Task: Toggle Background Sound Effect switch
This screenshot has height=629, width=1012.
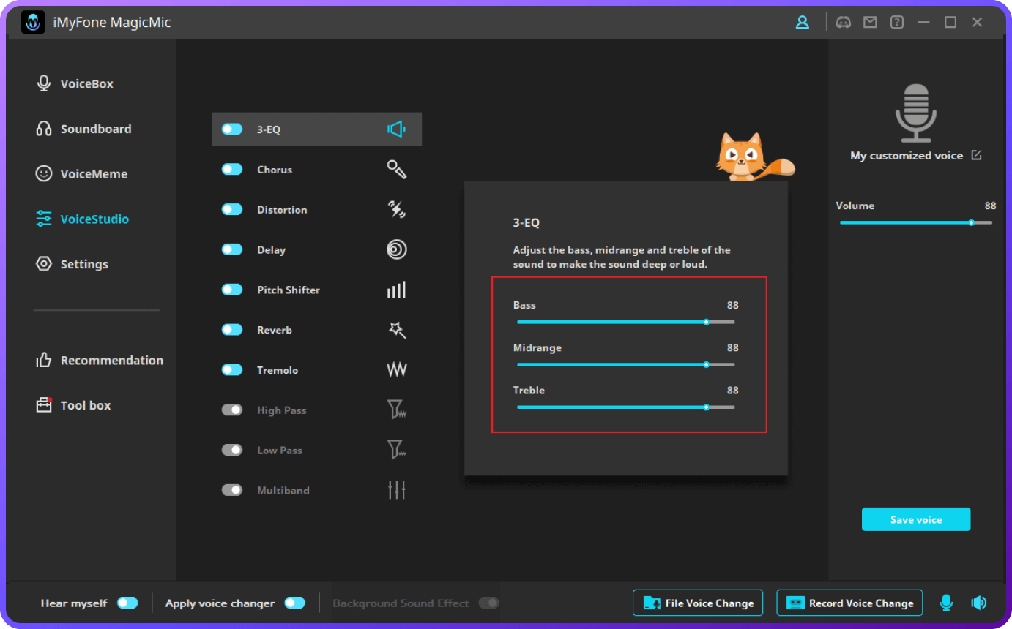Action: click(x=488, y=603)
